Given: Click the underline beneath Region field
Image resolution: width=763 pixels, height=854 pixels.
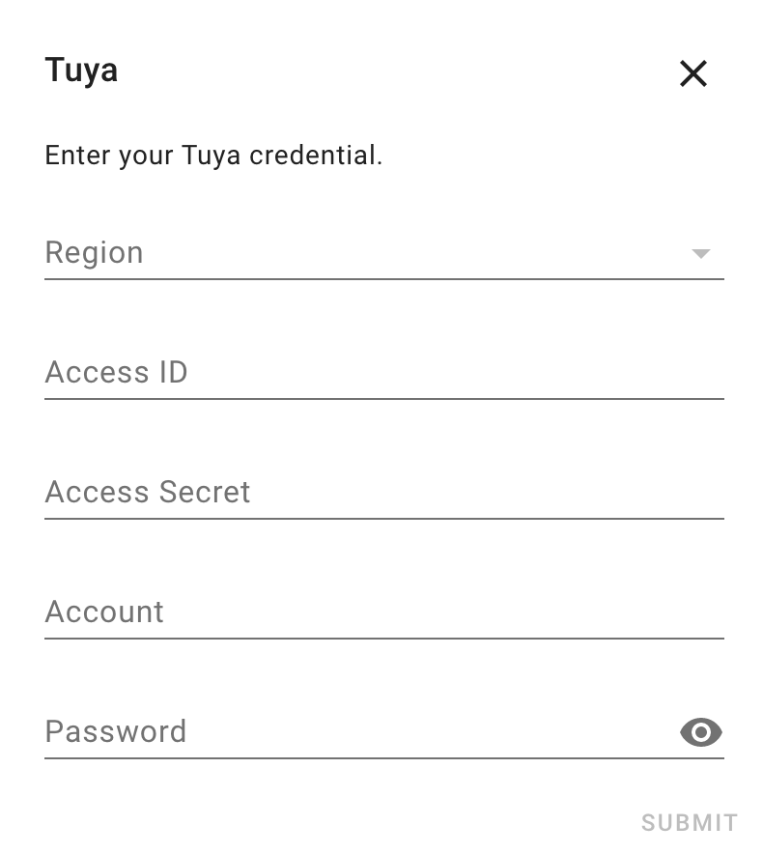Looking at the screenshot, I should [x=384, y=279].
